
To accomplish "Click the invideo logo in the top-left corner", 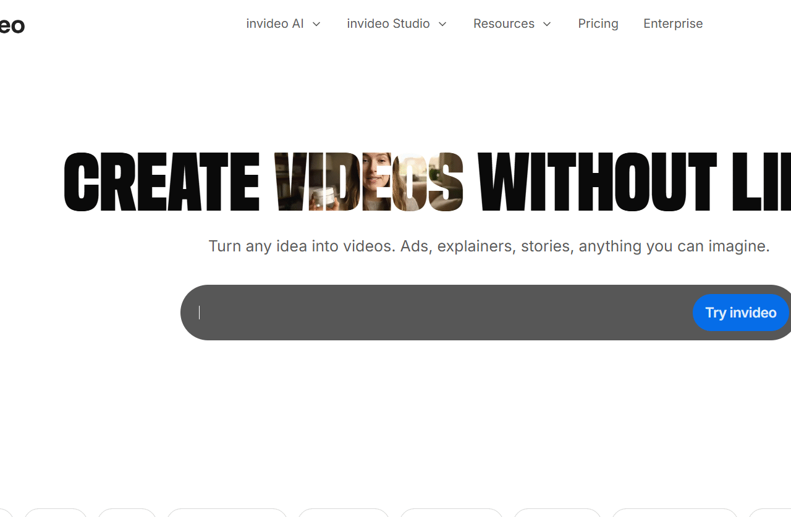I will pyautogui.click(x=11, y=25).
